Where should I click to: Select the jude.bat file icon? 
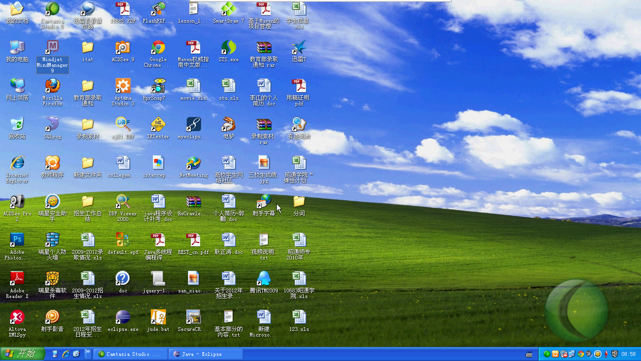[x=158, y=317]
